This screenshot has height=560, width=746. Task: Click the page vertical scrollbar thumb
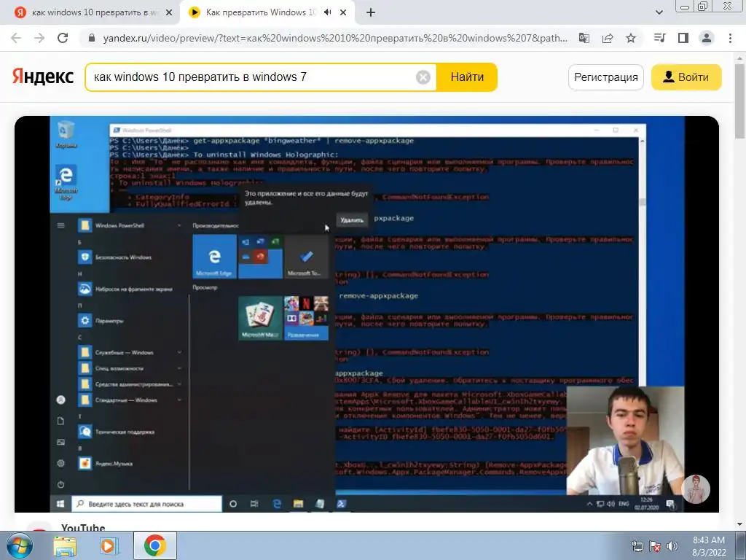(739, 102)
